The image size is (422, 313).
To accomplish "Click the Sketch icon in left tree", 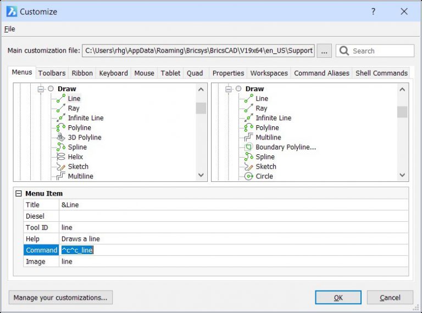I will 61,166.
